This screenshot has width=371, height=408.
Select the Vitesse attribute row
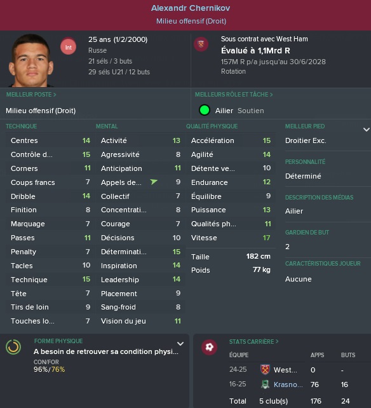click(x=231, y=238)
